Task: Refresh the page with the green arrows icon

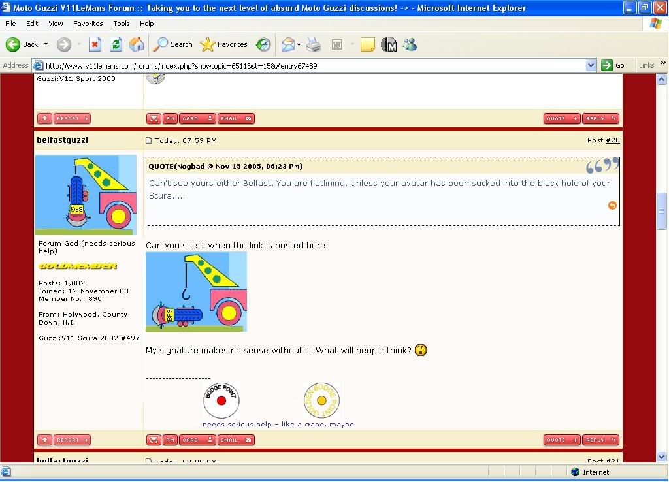Action: tap(116, 44)
